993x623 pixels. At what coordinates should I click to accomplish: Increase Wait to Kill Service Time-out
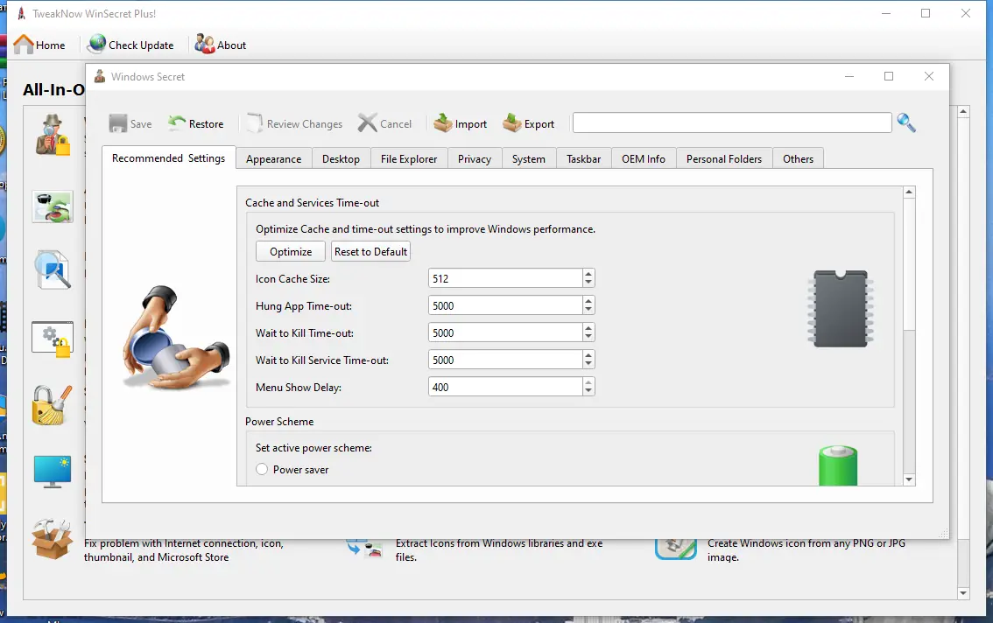click(x=589, y=355)
